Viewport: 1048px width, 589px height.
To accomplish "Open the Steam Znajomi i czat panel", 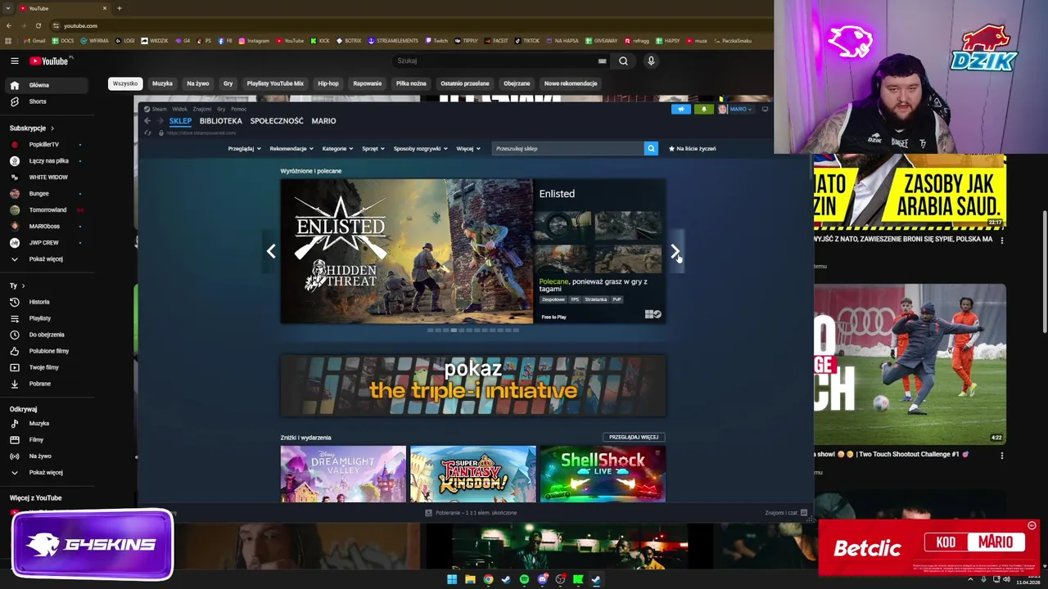I will (785, 513).
